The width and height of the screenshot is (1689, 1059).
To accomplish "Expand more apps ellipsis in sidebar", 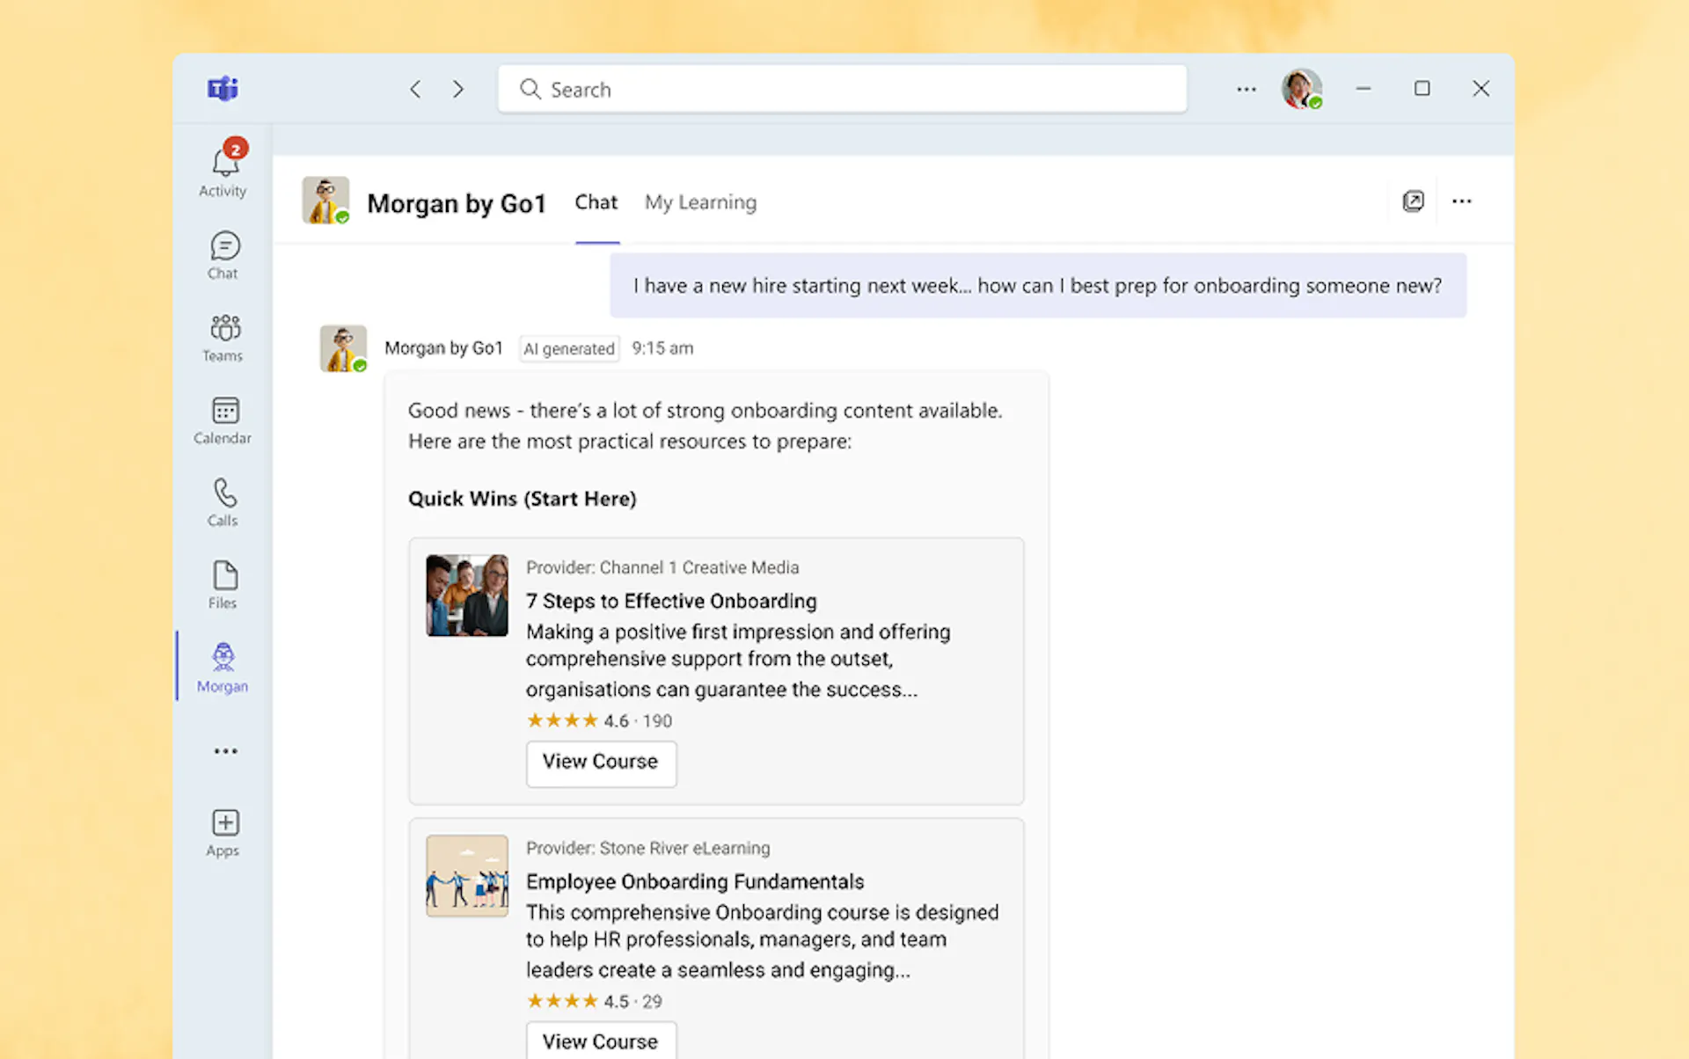I will [x=225, y=751].
